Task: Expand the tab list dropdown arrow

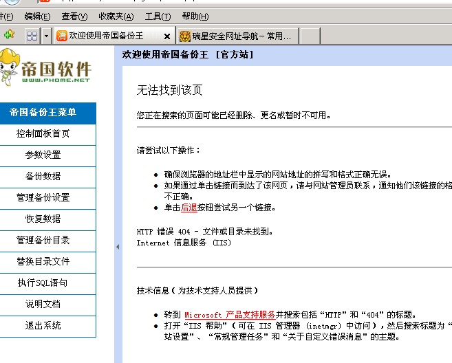Action: tap(46, 36)
